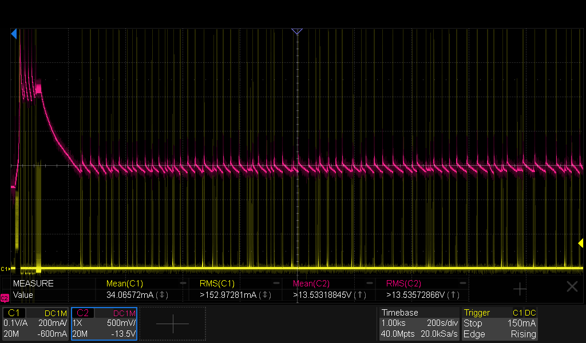Open the Timebase settings panel
586x343 pixels.
419,324
